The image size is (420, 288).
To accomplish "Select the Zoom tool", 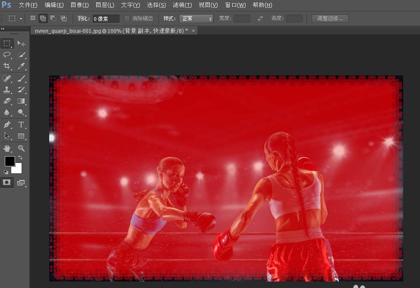I will tap(21, 148).
